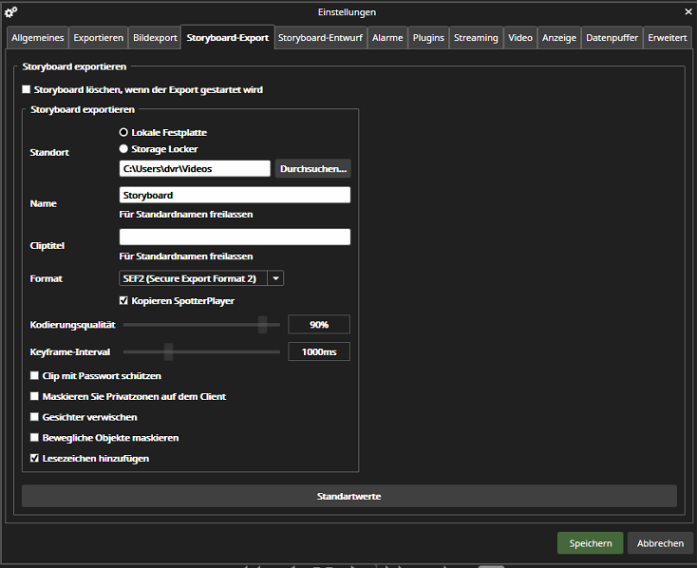Go to the Storyboard-Entwurf tab
This screenshot has height=568, width=697.
point(321,38)
